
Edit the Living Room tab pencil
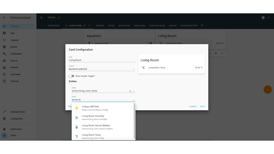84,26
